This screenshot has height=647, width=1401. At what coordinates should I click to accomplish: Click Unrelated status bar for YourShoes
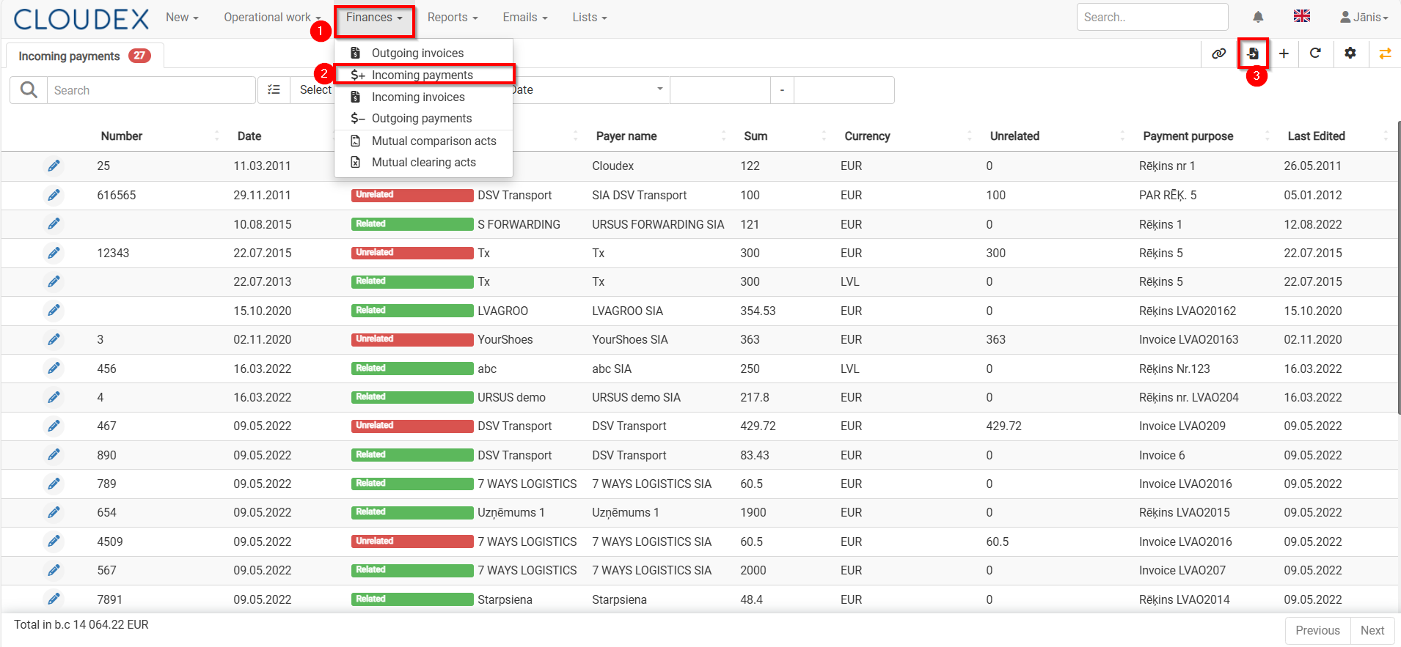[412, 339]
